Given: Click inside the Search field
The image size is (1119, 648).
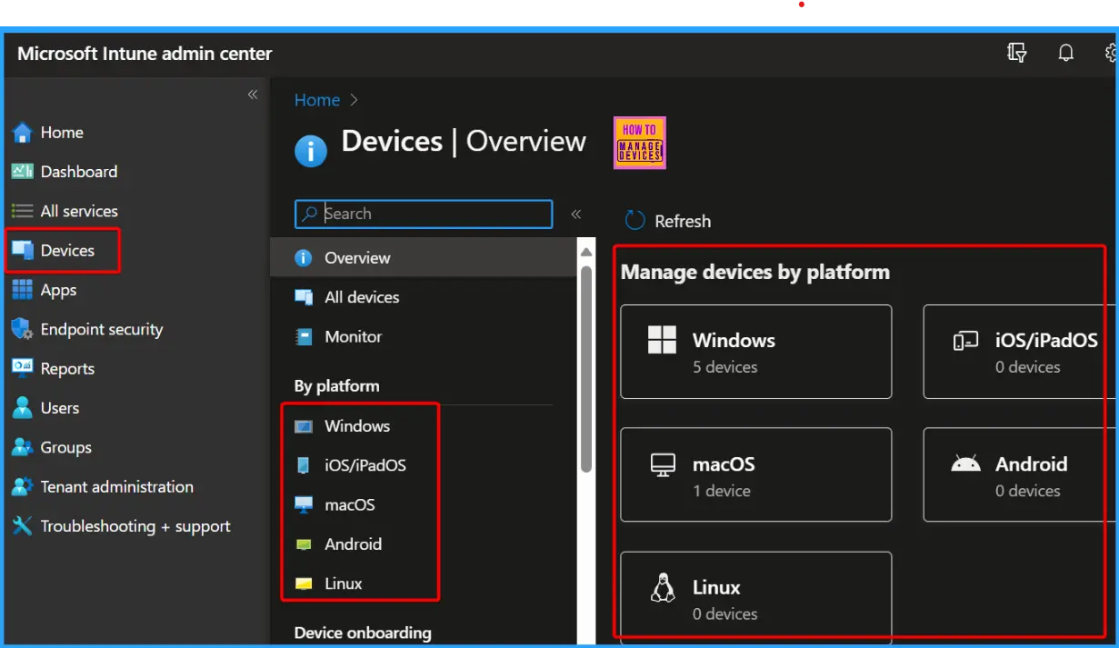Looking at the screenshot, I should point(423,214).
